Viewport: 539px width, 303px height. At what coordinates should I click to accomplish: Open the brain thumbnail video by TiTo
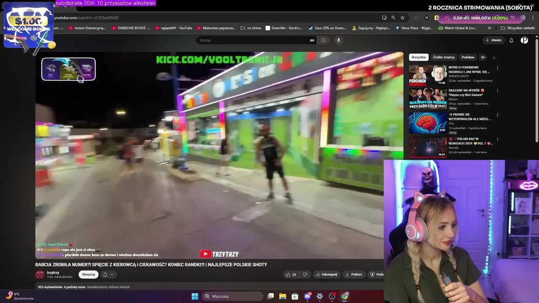(x=428, y=122)
